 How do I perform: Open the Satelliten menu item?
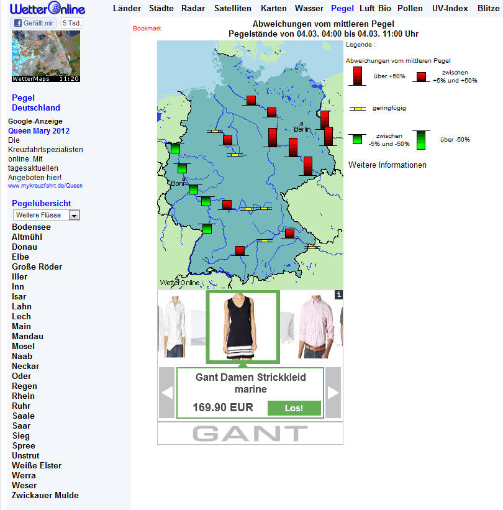[x=232, y=9]
